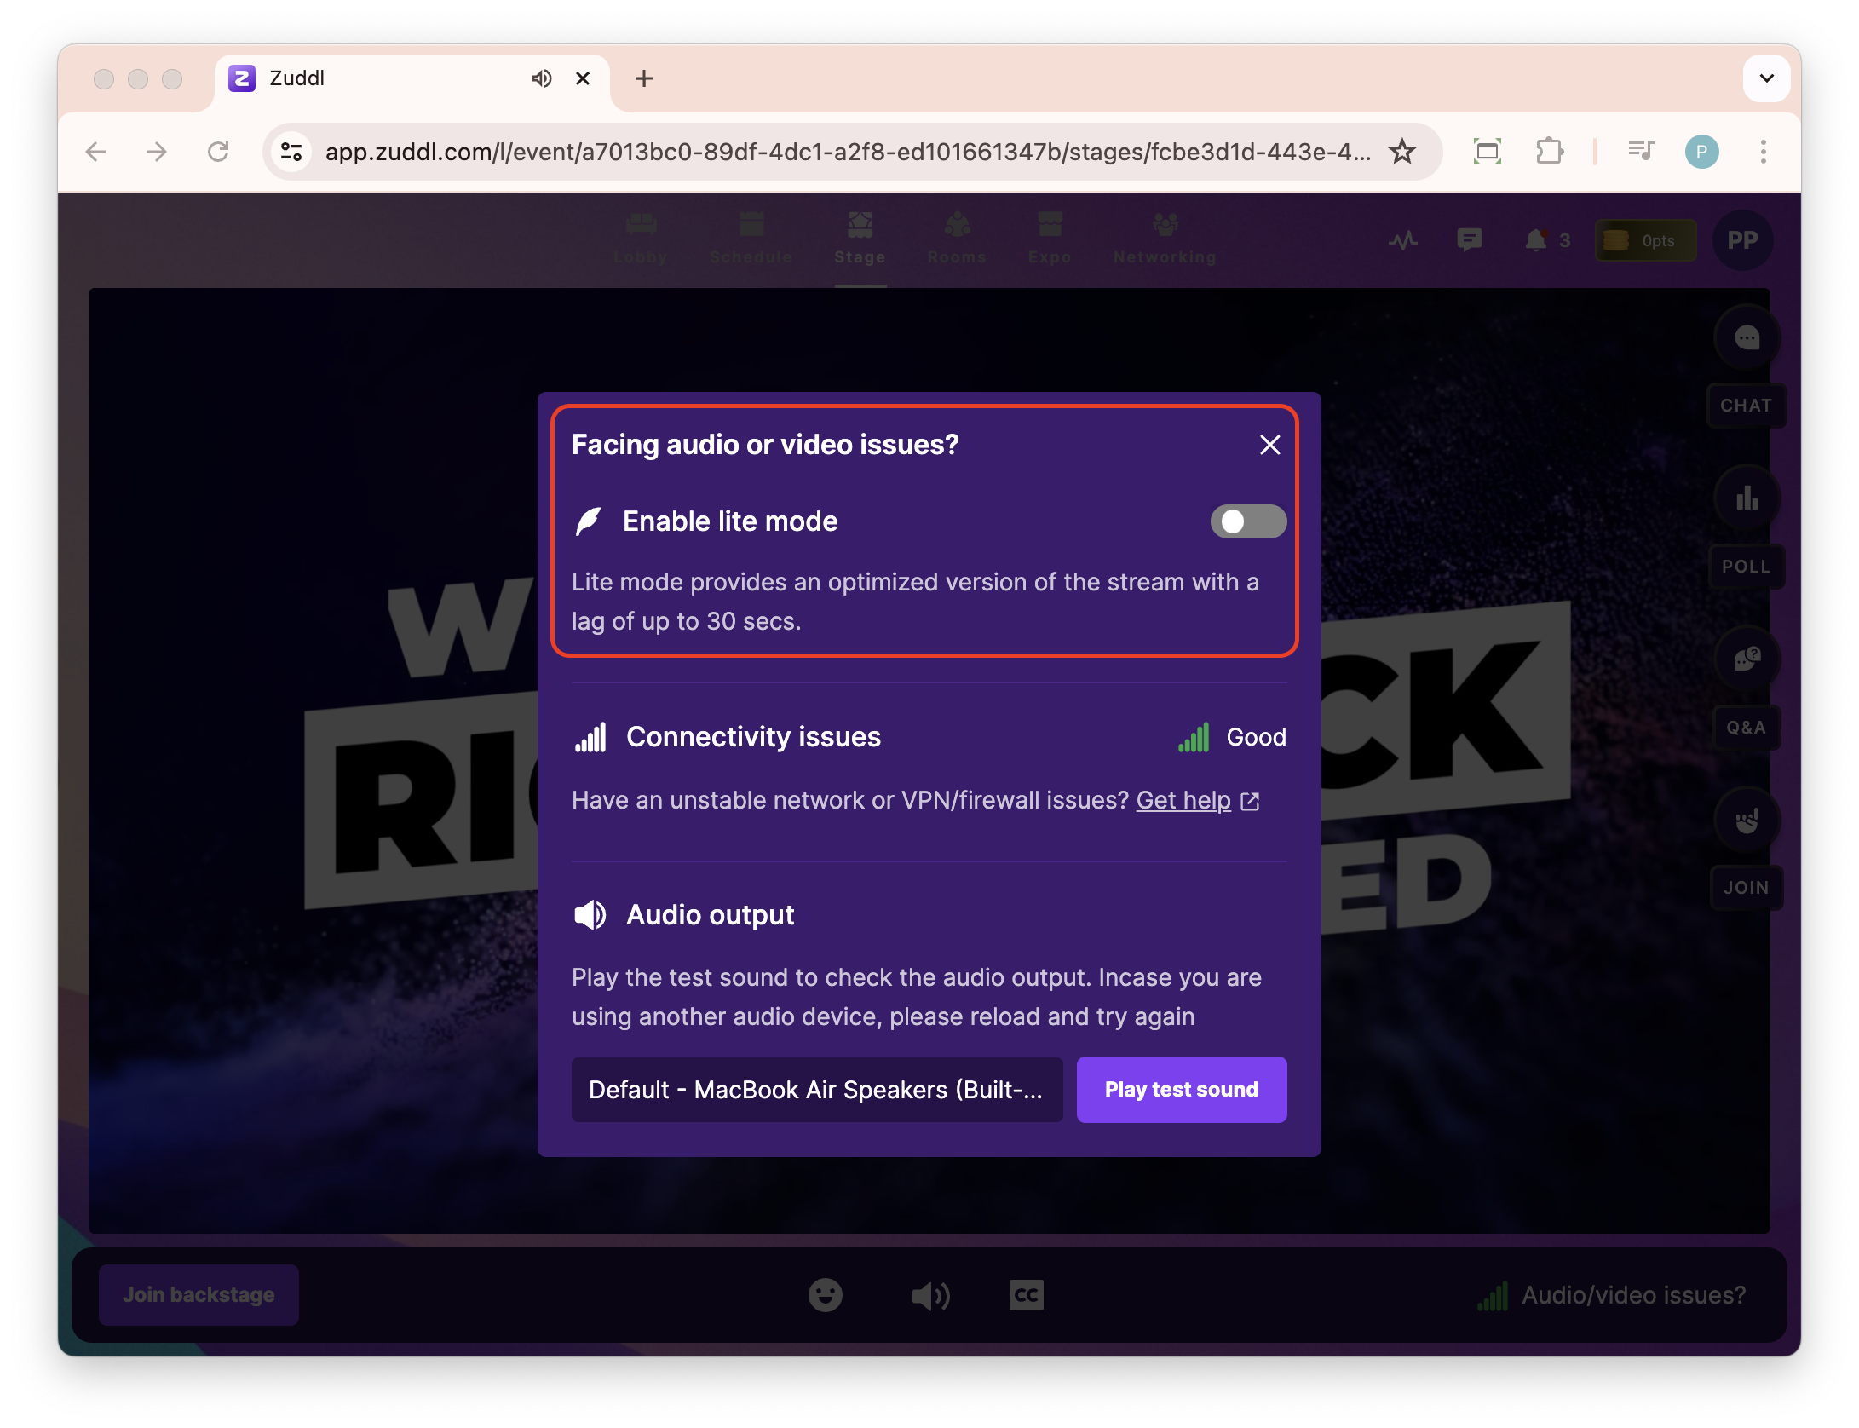Open notifications bell icon
1859x1428 pixels.
[1536, 240]
